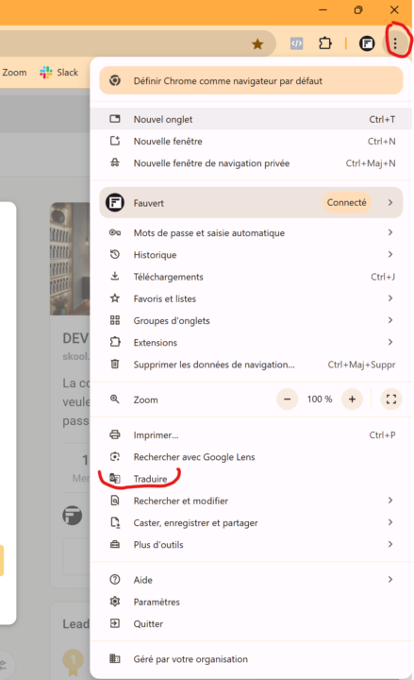Image resolution: width=414 pixels, height=680 pixels.
Task: Click the Fauvert profile avatar in toolbar
Action: [367, 43]
